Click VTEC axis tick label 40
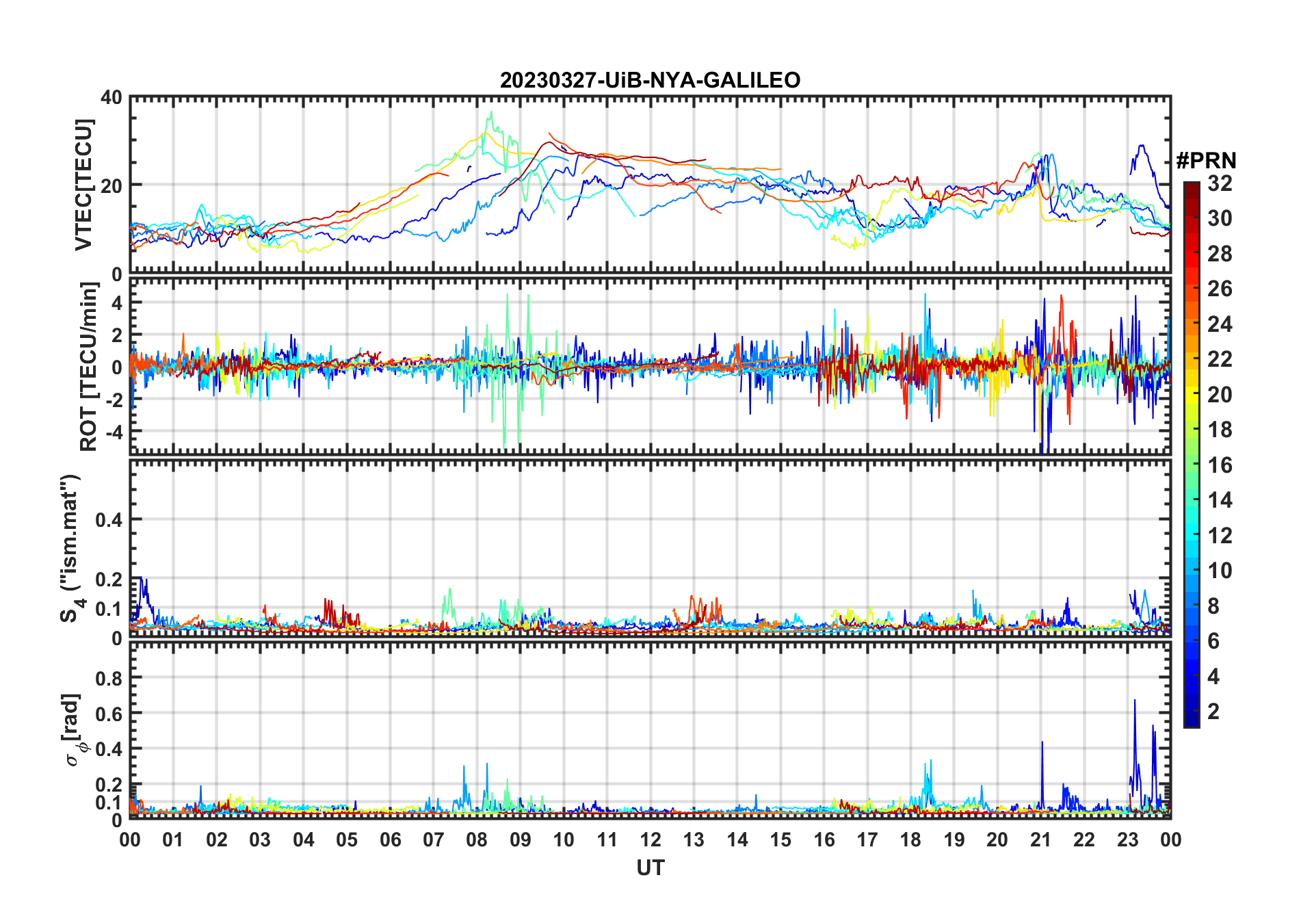1301x910 pixels. 111,98
